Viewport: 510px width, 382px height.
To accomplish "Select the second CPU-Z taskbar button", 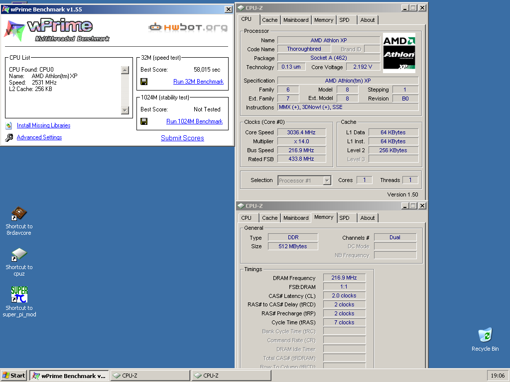I will coord(232,376).
